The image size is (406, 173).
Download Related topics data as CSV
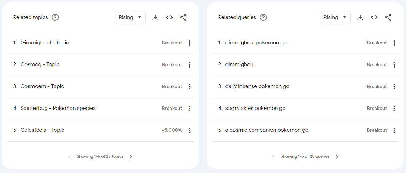[155, 18]
